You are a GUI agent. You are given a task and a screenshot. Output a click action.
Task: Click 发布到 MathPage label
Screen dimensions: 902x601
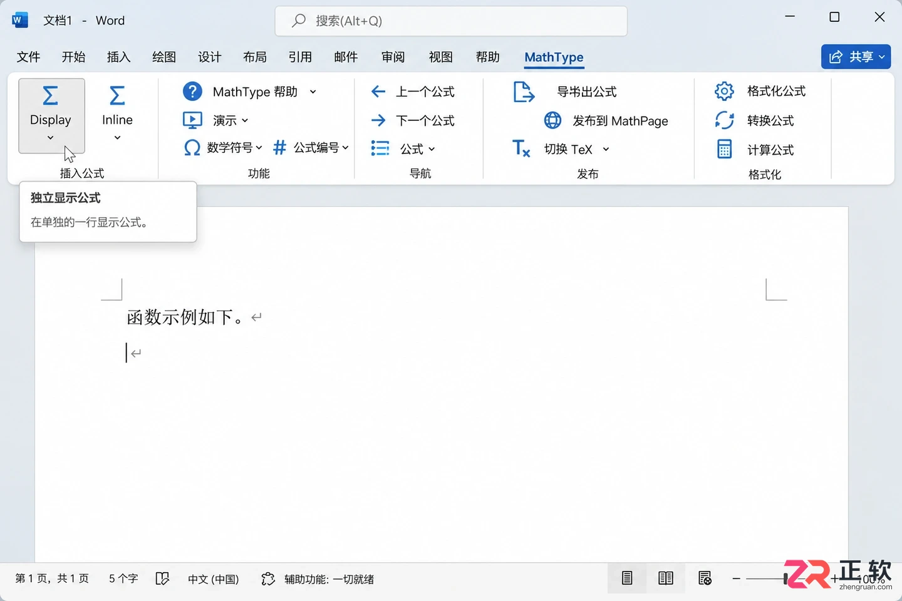point(620,121)
